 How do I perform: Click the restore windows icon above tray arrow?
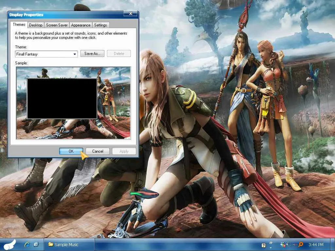(271, 243)
